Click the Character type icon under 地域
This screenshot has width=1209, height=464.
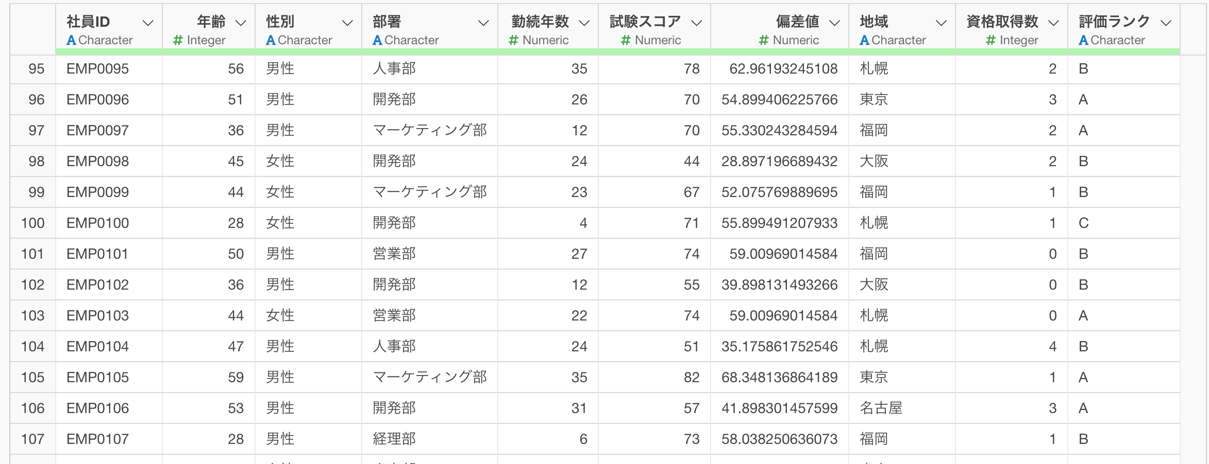click(x=865, y=40)
